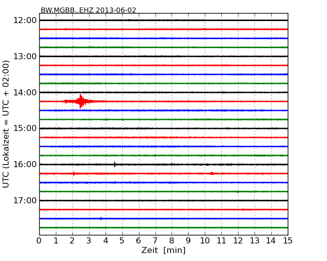Click x-axis tick label 10
327x261 pixels.
(205, 240)
